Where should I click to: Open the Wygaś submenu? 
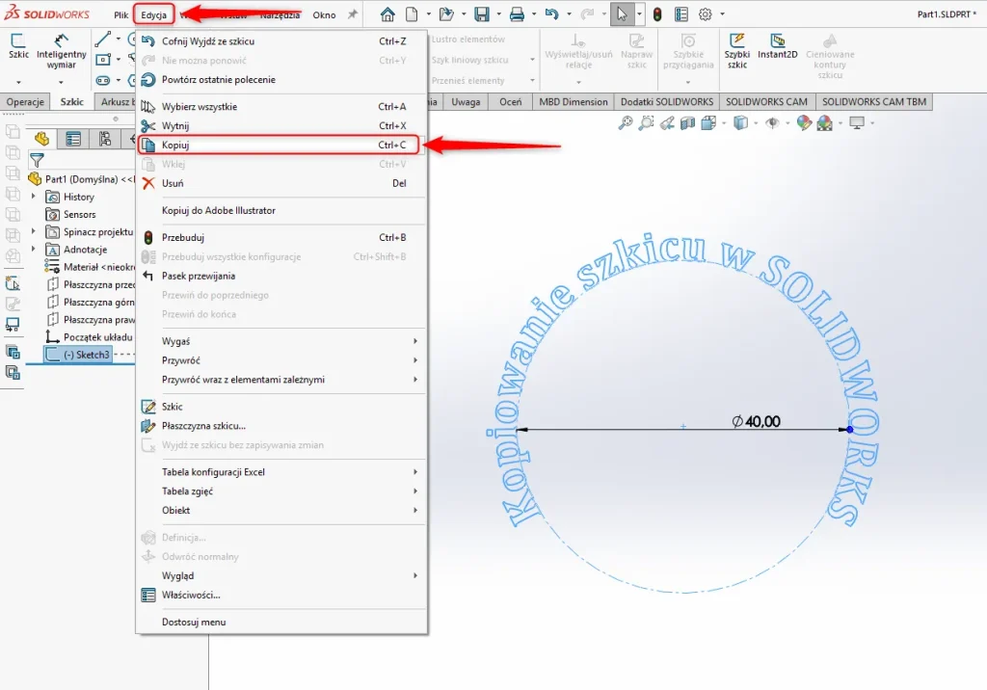pos(281,341)
